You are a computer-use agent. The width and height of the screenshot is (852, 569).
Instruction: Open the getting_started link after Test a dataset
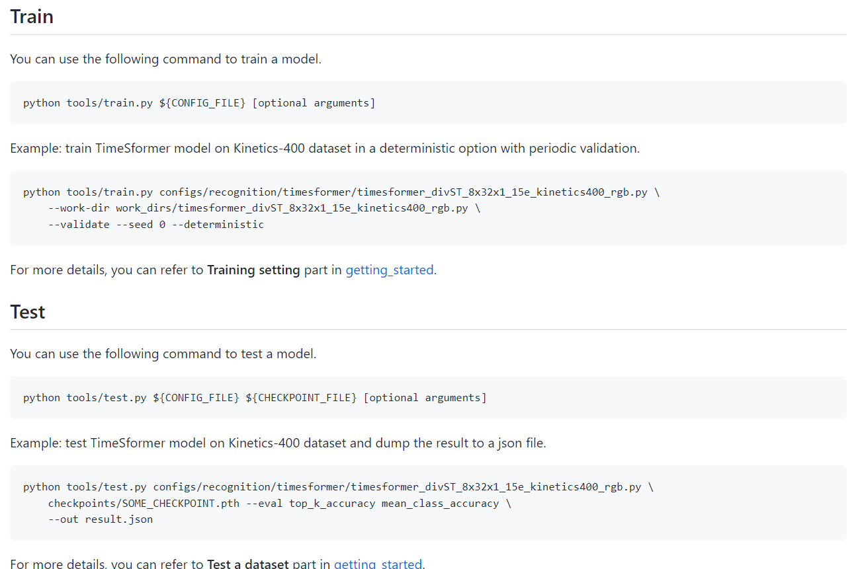(x=378, y=564)
